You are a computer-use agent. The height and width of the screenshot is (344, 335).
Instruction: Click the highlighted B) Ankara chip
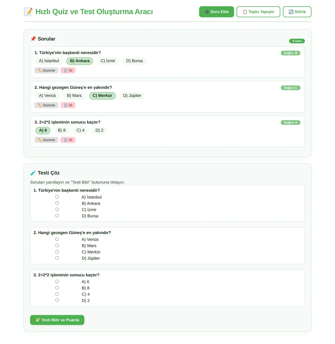tap(80, 61)
